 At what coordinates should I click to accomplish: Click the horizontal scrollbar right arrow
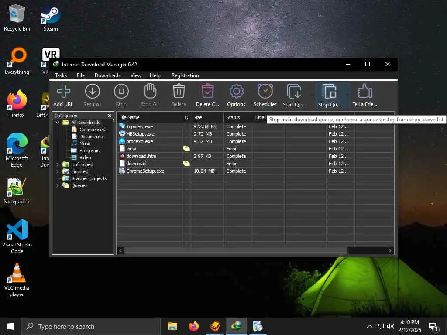390,251
